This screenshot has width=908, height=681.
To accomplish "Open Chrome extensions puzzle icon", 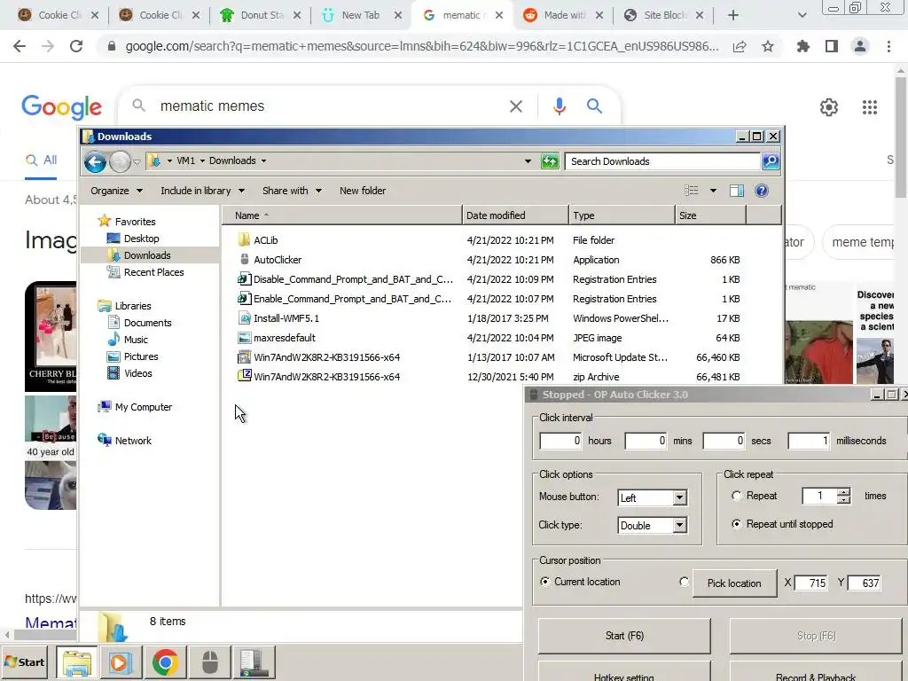I will [x=802, y=46].
